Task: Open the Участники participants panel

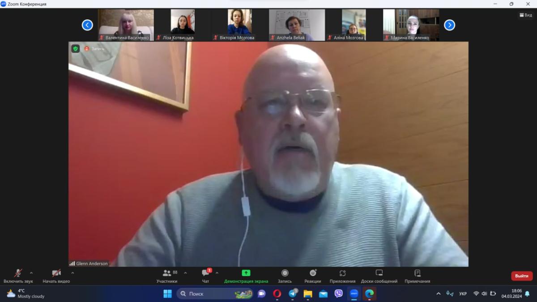Action: [167, 276]
